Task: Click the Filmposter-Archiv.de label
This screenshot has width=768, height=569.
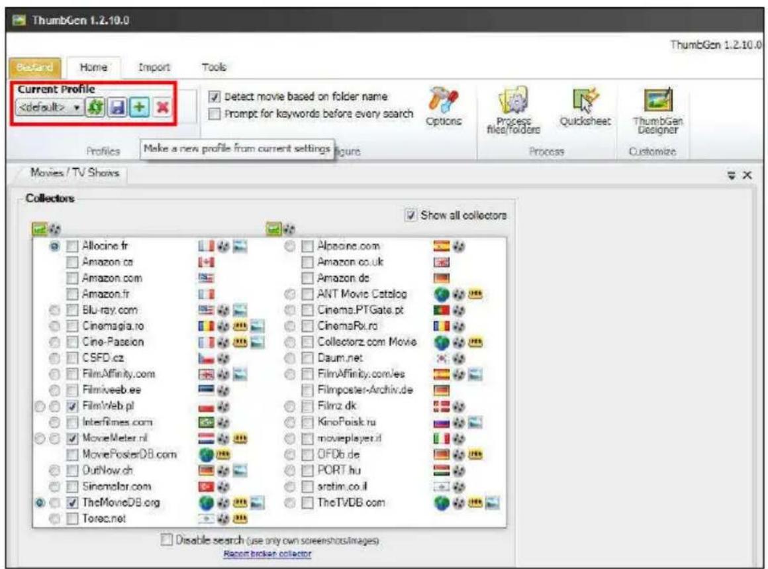Action: point(365,390)
